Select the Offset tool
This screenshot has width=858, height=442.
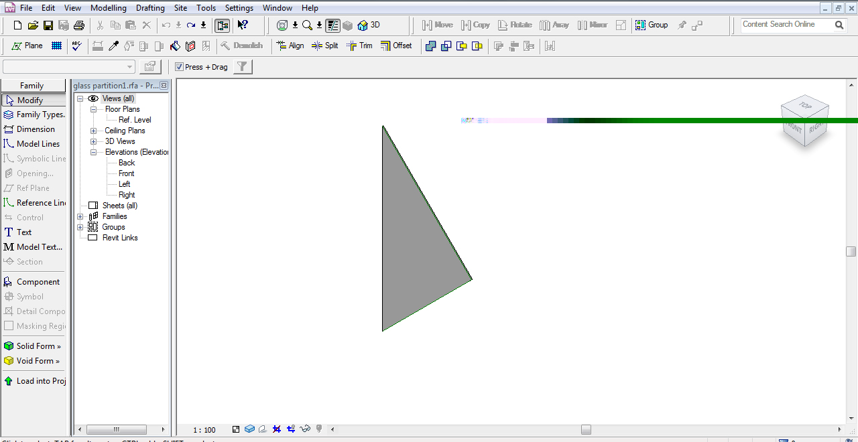395,46
